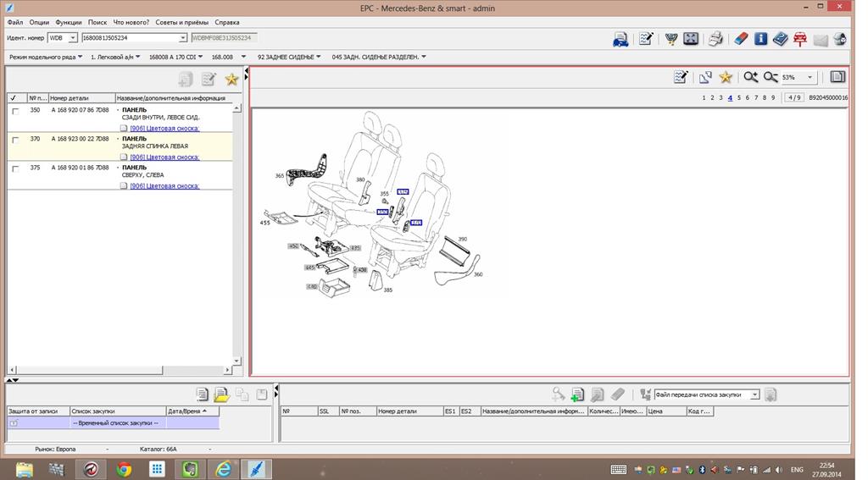Open the Функции menu
868x480 pixels.
[69, 22]
